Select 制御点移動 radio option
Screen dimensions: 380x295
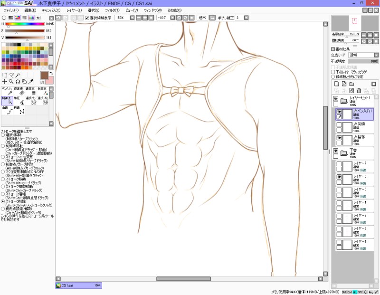click(x=3, y=146)
